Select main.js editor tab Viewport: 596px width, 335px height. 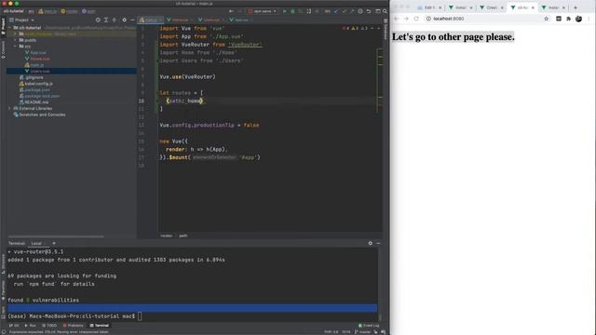(151, 20)
